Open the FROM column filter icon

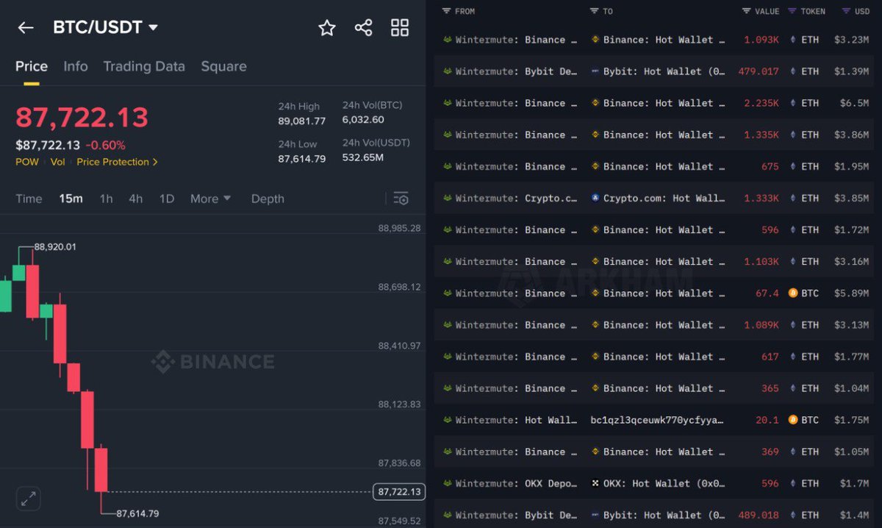pos(447,11)
